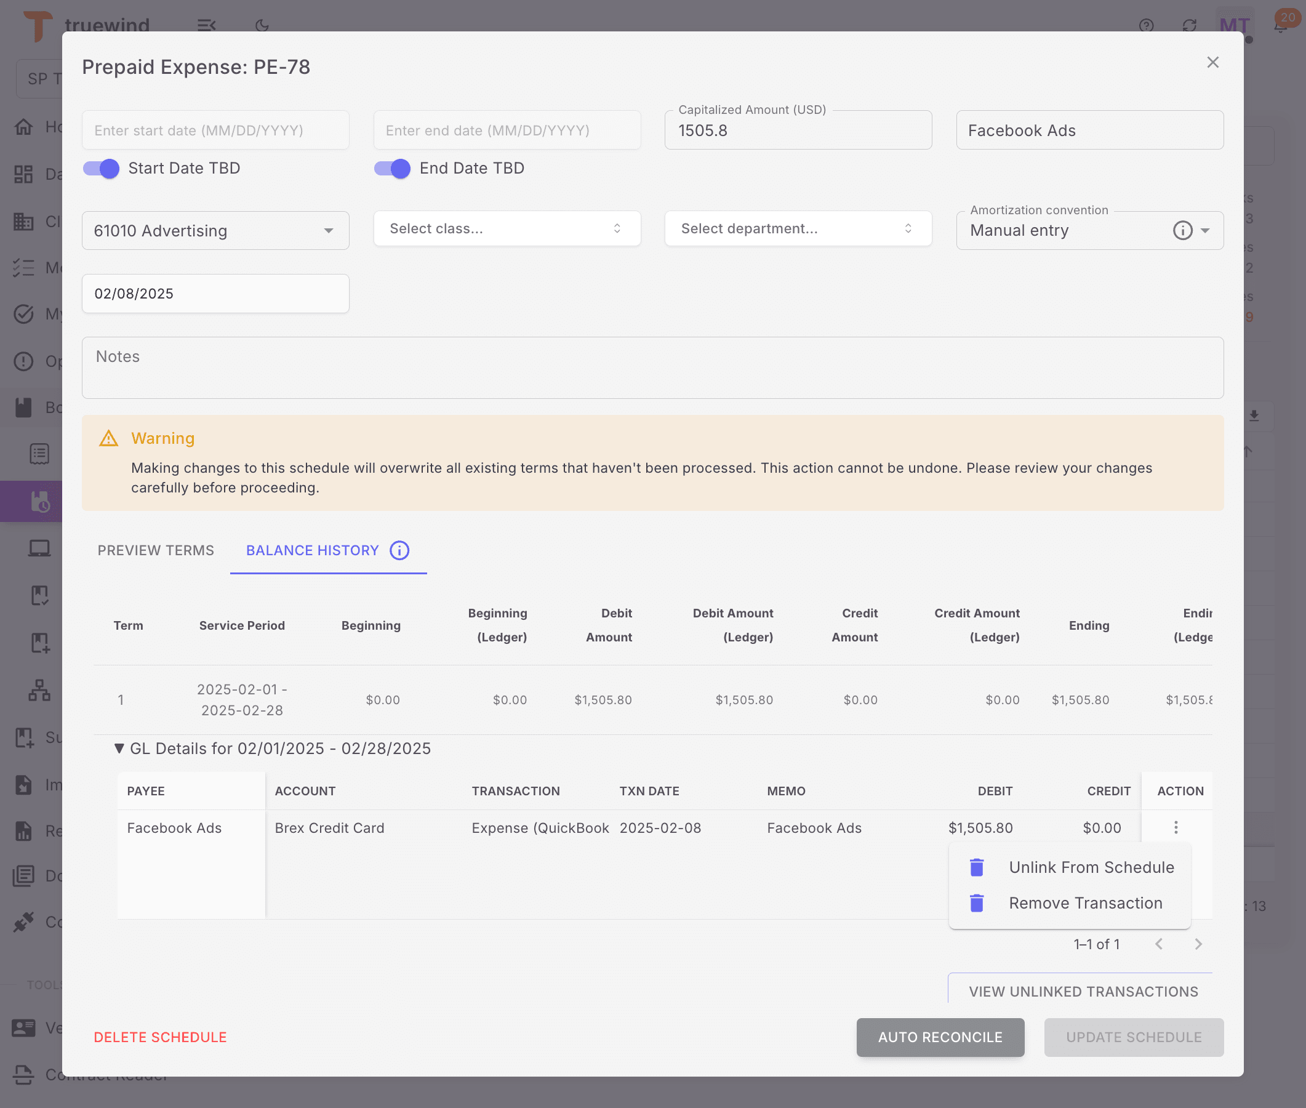Click the info icon beside Balance History
The height and width of the screenshot is (1108, 1306).
pos(400,550)
